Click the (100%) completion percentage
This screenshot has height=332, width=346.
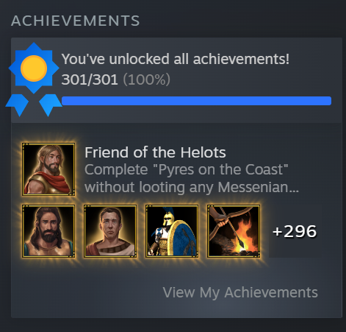click(146, 80)
